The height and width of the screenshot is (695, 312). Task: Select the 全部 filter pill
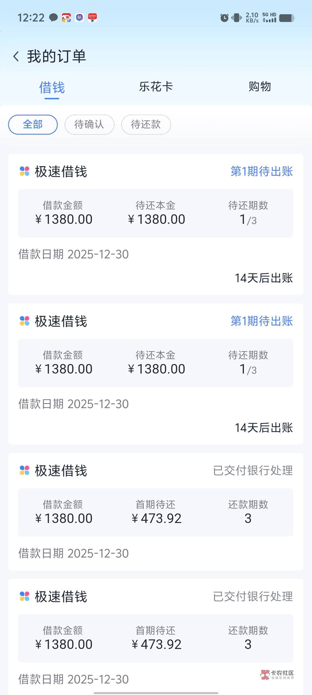pos(33,125)
